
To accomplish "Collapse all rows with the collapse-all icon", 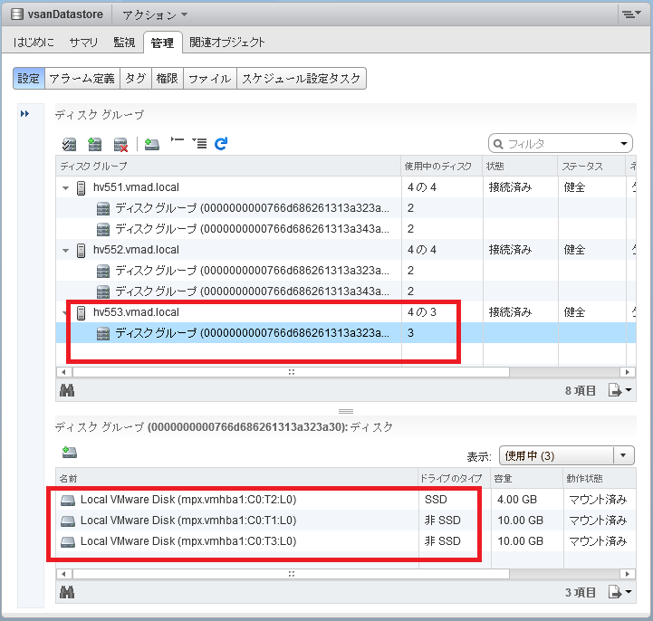I will coord(177,139).
